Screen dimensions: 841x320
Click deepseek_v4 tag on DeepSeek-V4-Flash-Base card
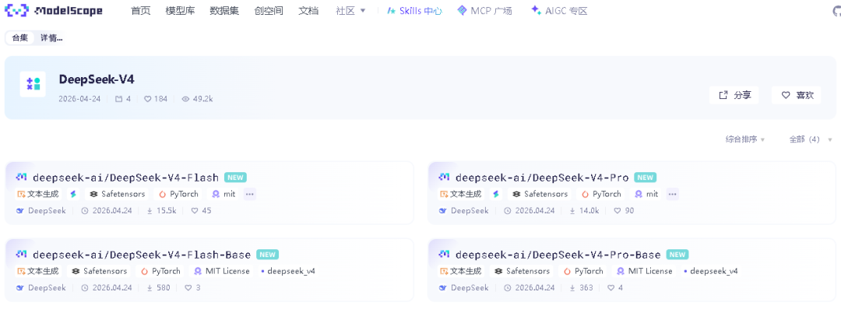(289, 271)
